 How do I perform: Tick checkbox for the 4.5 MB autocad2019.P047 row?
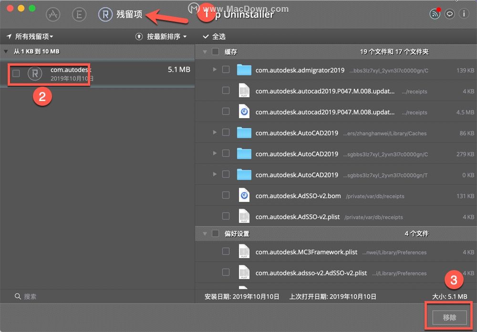(226, 111)
